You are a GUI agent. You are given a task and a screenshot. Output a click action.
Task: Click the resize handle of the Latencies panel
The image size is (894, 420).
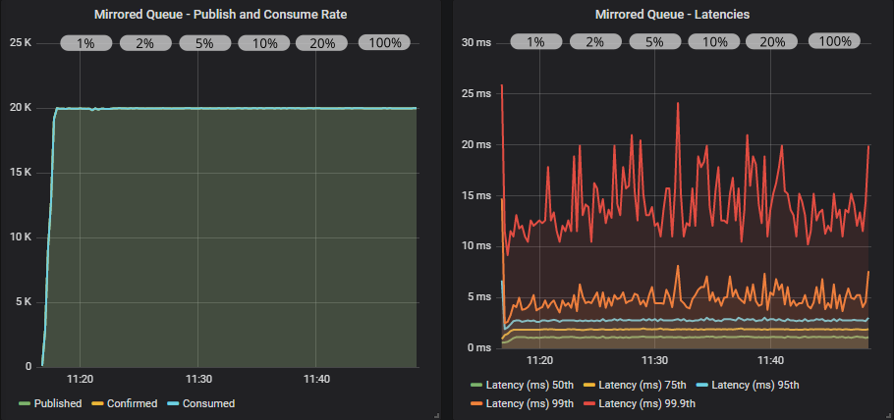point(888,415)
